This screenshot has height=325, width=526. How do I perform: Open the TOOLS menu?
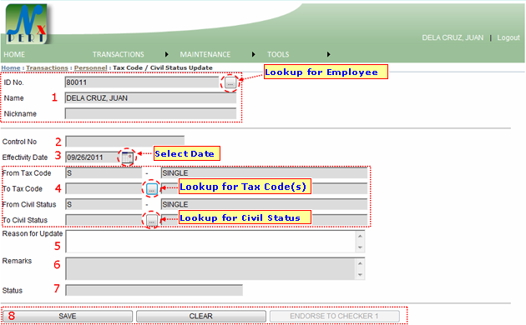(x=278, y=54)
